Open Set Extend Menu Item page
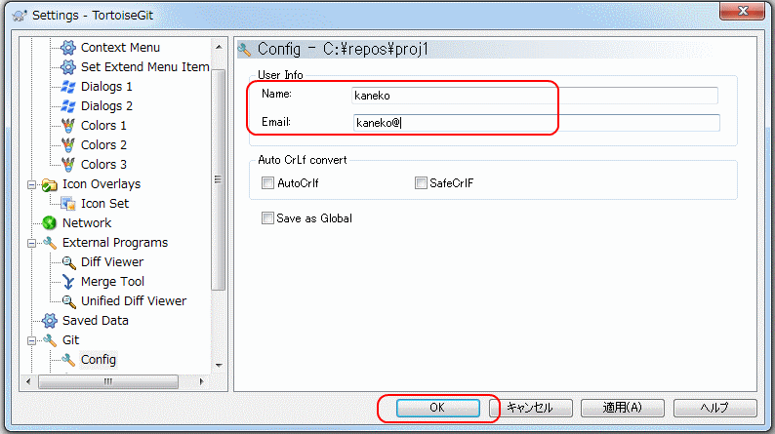Image resolution: width=775 pixels, height=434 pixels. click(144, 66)
